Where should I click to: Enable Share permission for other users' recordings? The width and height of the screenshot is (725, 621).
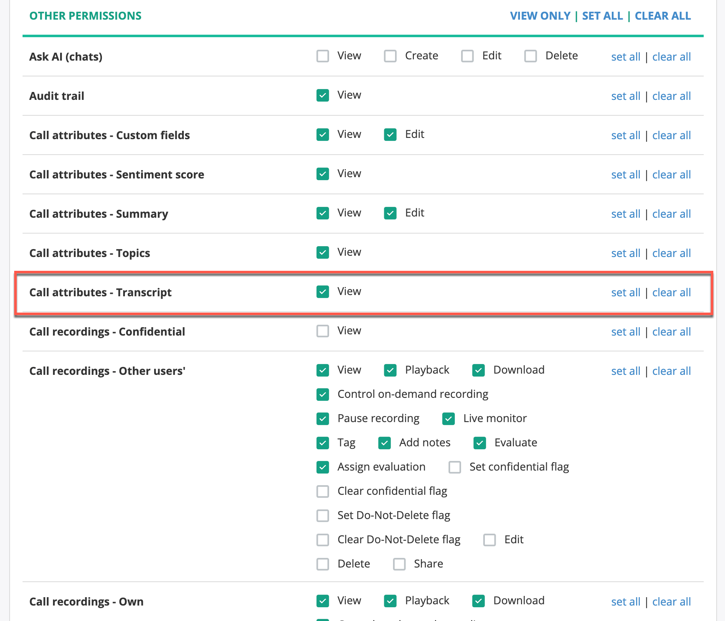click(x=399, y=564)
